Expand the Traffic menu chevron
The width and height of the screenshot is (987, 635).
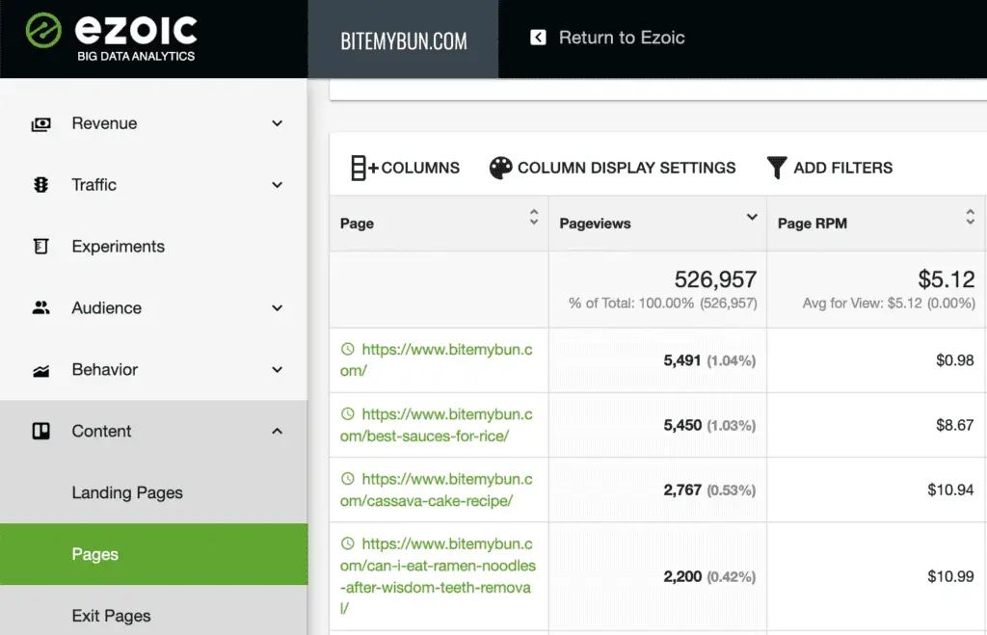click(277, 185)
